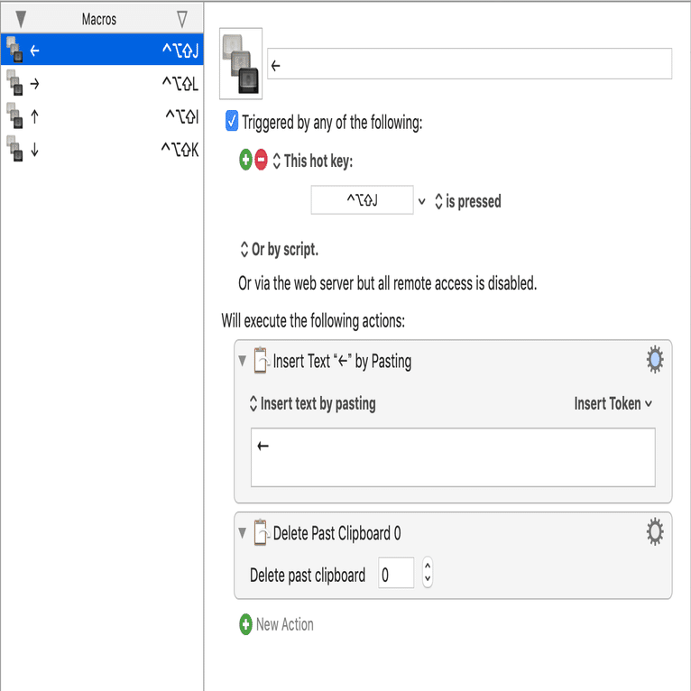Click the macro icon in the down arrow row
The image size is (691, 691).
[x=14, y=149]
